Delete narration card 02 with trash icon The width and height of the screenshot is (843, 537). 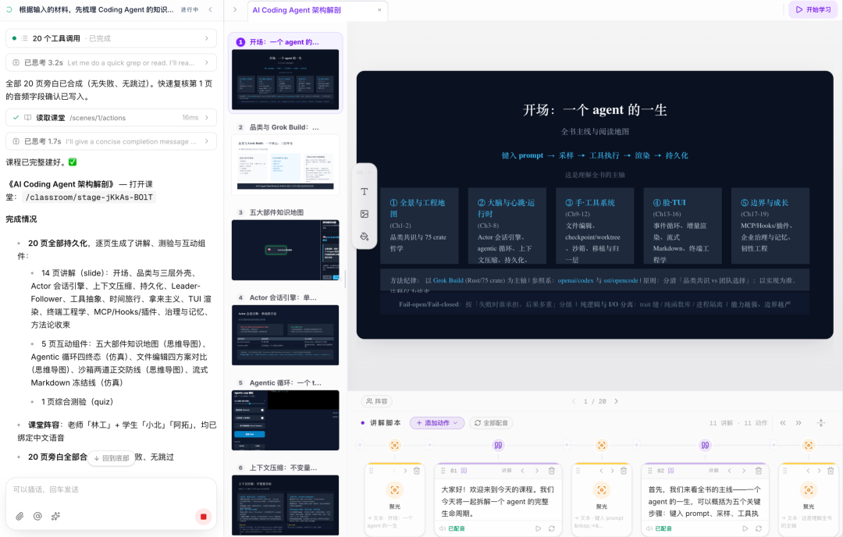[x=758, y=471]
